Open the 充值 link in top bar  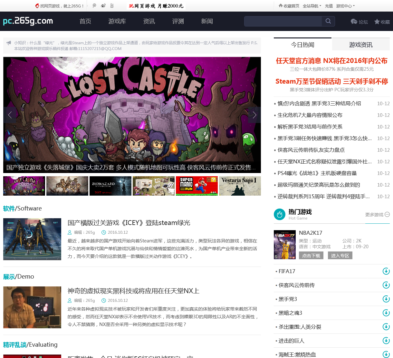tap(329, 6)
